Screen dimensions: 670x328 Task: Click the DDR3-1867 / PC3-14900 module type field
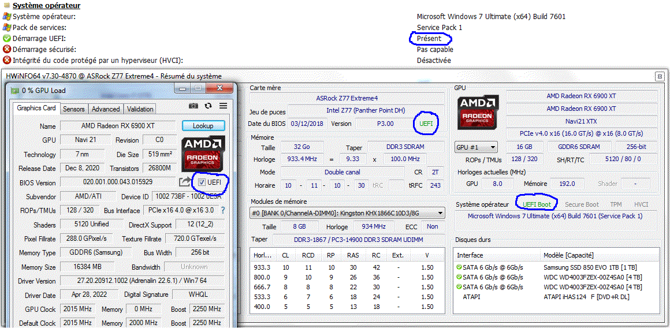coord(359,240)
